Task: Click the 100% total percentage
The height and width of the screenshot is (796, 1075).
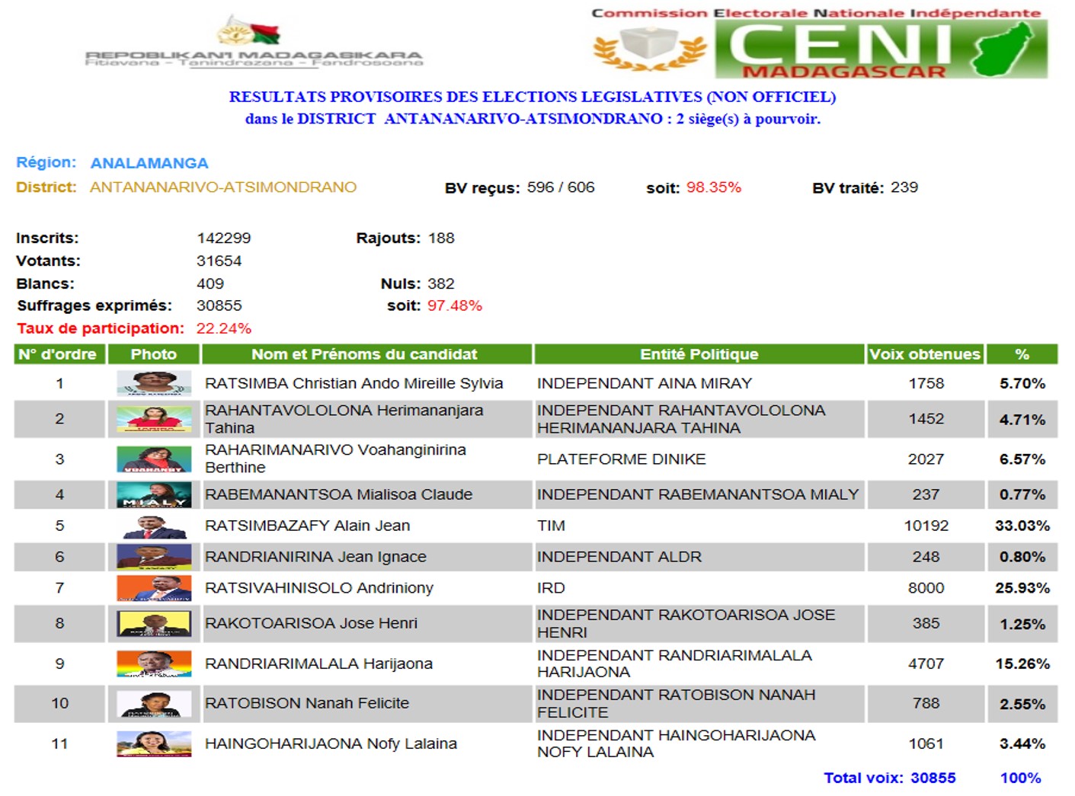Action: [x=1020, y=778]
